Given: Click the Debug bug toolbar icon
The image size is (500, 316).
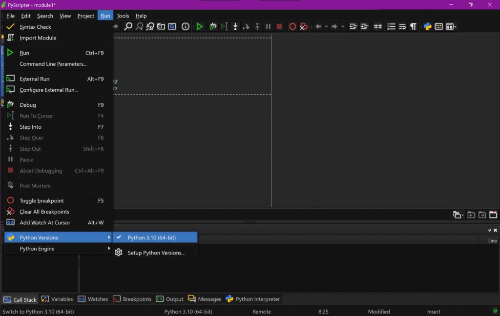Looking at the screenshot, I should tap(213, 26).
